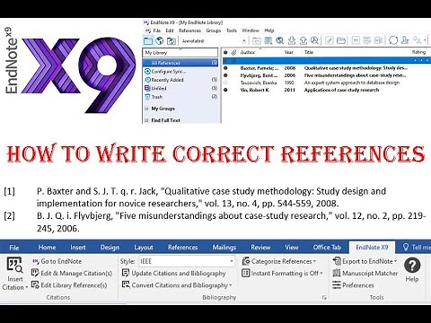
Task: Open the EndNote File menu
Action: coord(157,31)
